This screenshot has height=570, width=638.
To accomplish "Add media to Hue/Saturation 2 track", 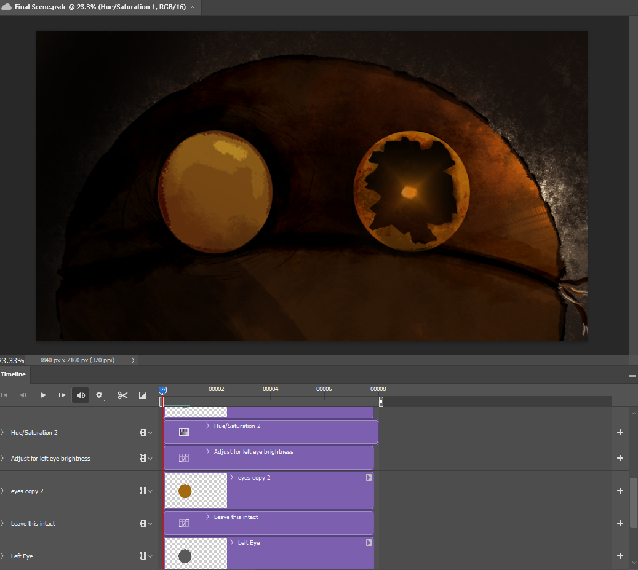I will [x=620, y=432].
